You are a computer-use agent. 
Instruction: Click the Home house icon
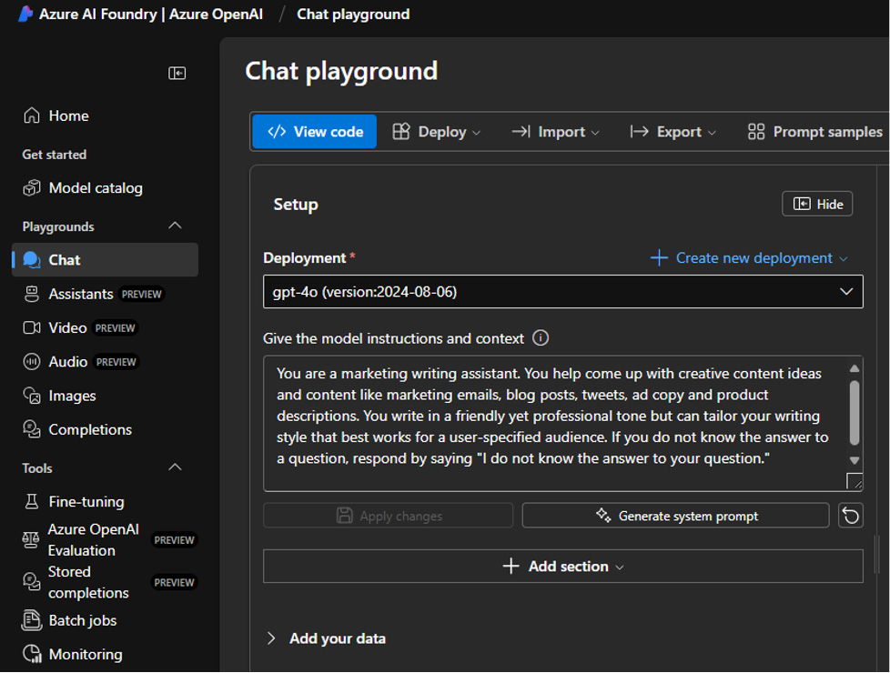[x=32, y=116]
